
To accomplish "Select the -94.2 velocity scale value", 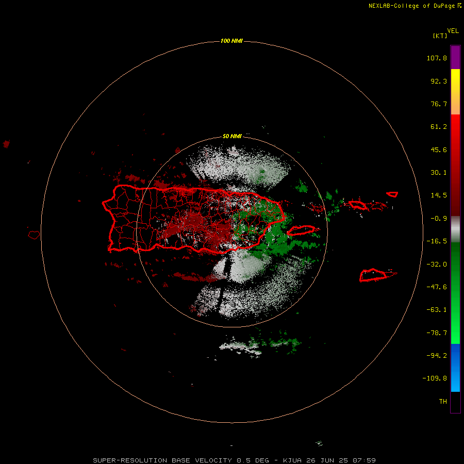I will pyautogui.click(x=437, y=355).
